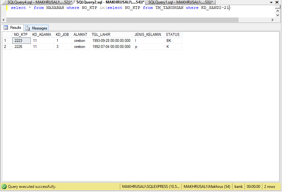Image resolution: width=282 pixels, height=192 pixels.
Task: Click the date 1993-09-28 cell
Action: tap(112, 41)
